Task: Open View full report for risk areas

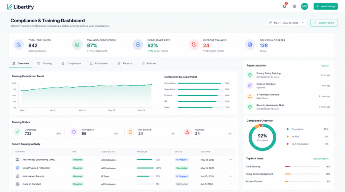Action: tap(321, 159)
